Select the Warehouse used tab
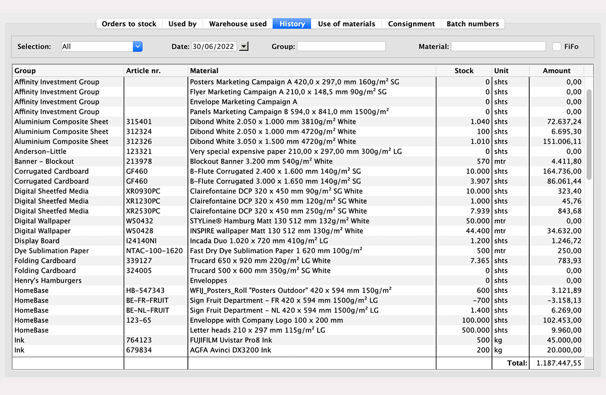The width and height of the screenshot is (606, 395). tap(237, 24)
